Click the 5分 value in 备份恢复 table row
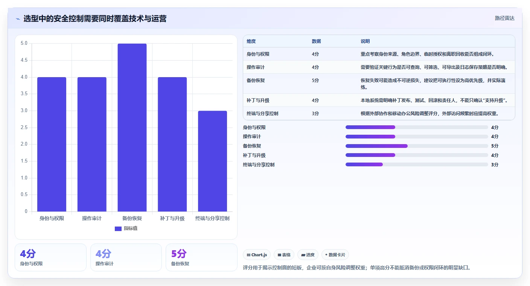530x286 pixels. pos(315,81)
